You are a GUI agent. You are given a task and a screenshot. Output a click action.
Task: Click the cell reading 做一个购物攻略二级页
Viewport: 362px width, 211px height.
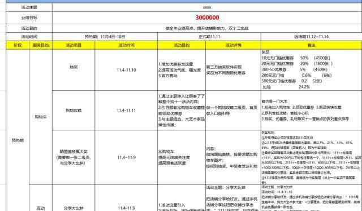pyautogui.click(x=234, y=111)
